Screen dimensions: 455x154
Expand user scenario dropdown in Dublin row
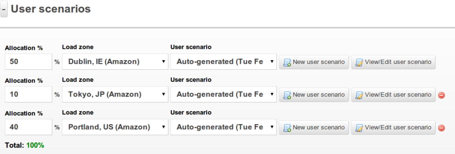(x=223, y=62)
